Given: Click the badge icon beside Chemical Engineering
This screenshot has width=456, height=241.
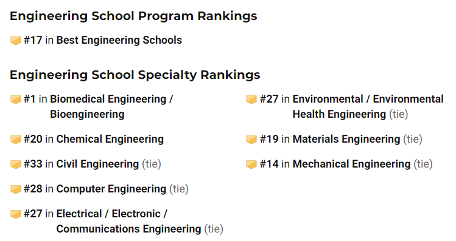Looking at the screenshot, I should [x=16, y=139].
